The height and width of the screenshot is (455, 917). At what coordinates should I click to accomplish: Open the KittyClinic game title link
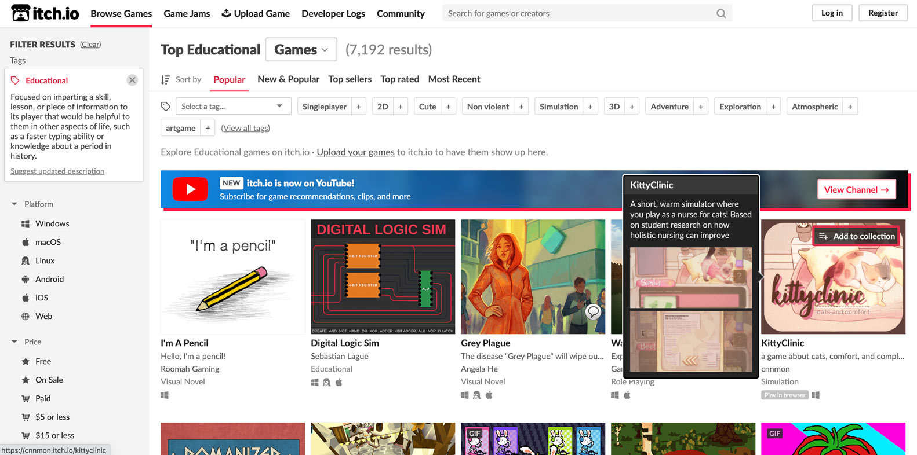(x=783, y=343)
